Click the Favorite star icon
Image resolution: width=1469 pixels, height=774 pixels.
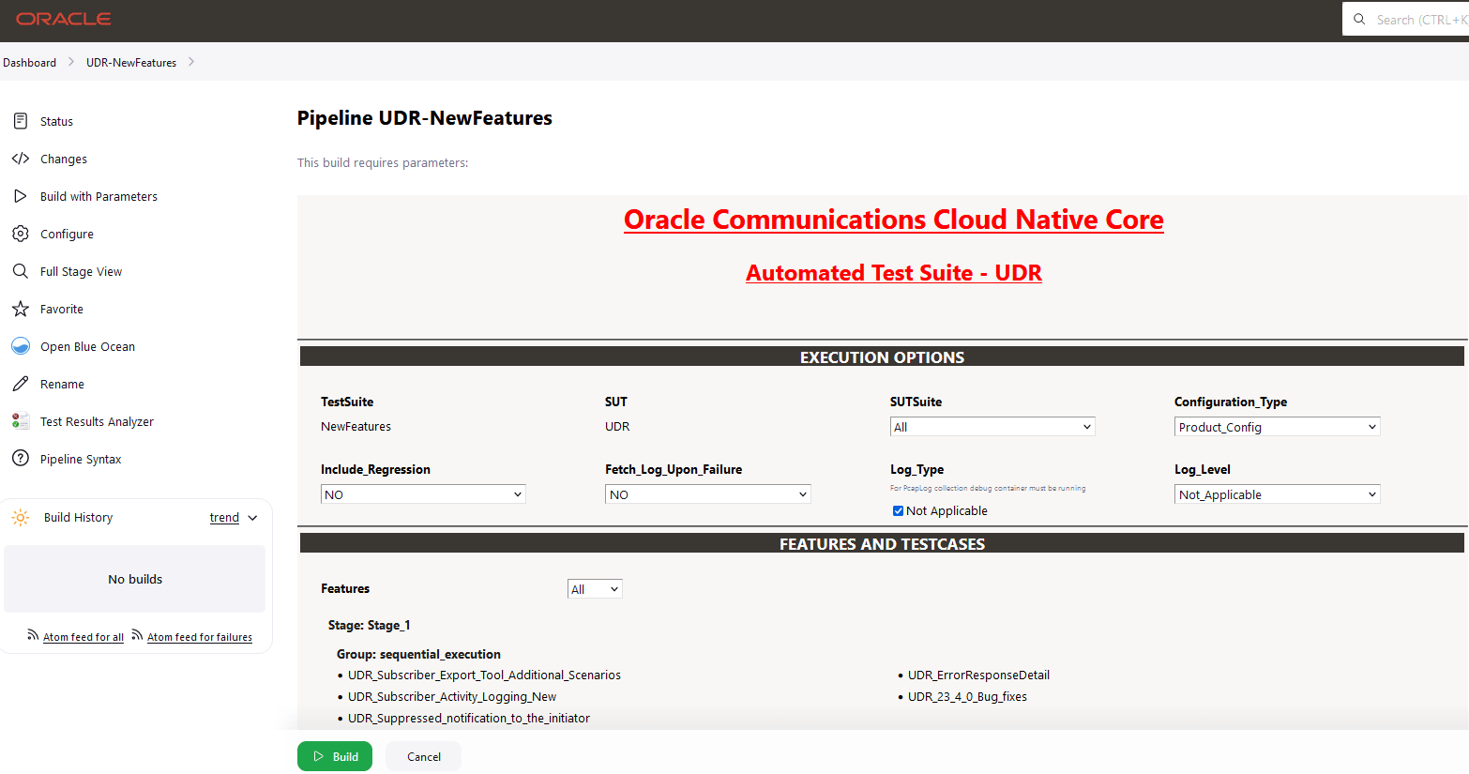tap(21, 309)
